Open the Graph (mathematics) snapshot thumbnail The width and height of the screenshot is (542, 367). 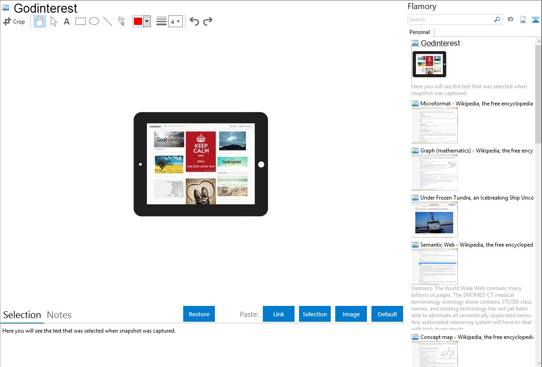[434, 172]
